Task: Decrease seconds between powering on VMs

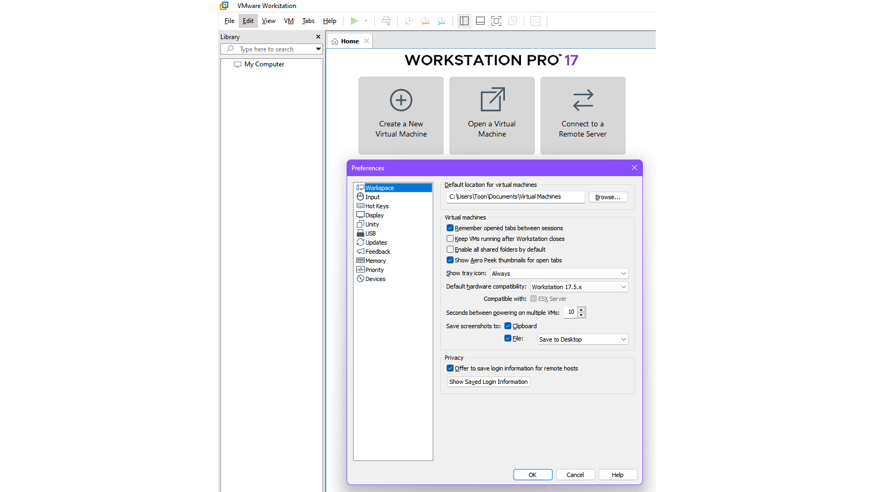Action: [x=581, y=315]
